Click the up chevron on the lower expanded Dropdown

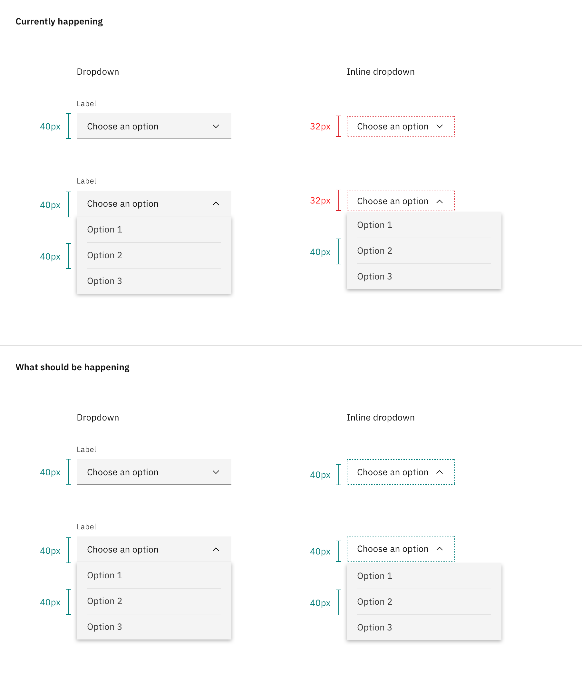pyautogui.click(x=216, y=549)
